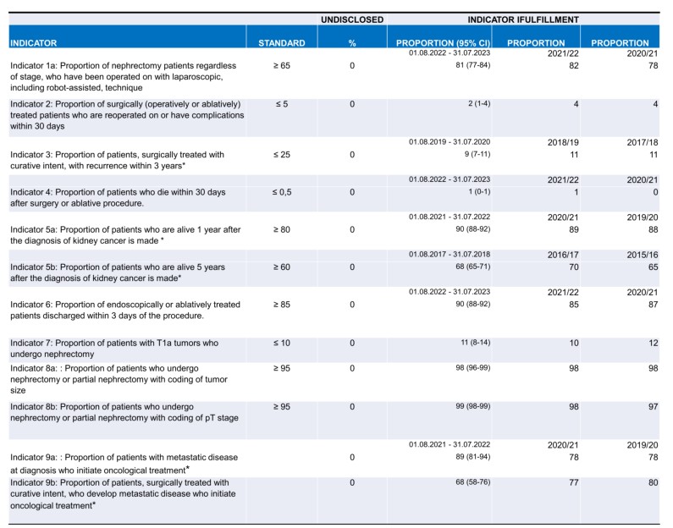Screen dimensions: 673x528
Task: Click the UNDISCLOSED header label
Action: tap(352, 18)
